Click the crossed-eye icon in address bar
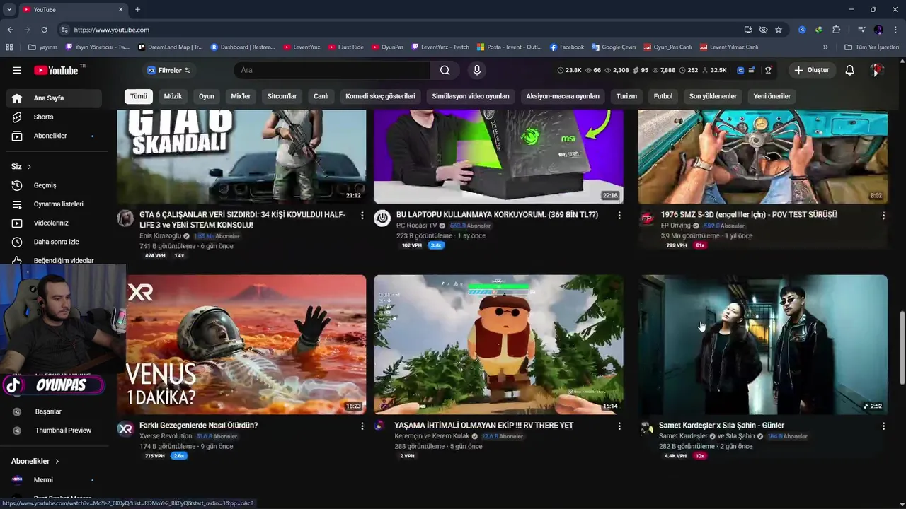This screenshot has width=906, height=509. tap(763, 30)
